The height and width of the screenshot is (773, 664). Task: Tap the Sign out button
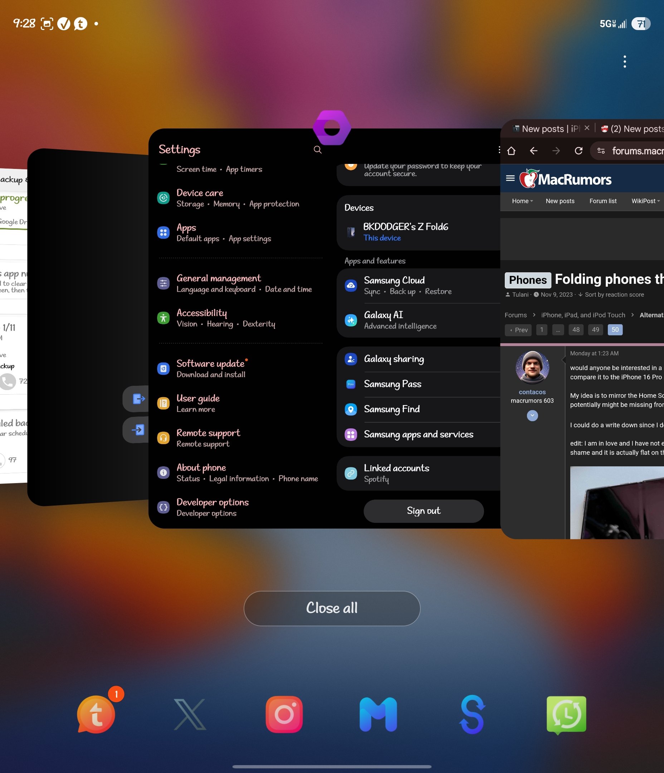click(x=424, y=511)
